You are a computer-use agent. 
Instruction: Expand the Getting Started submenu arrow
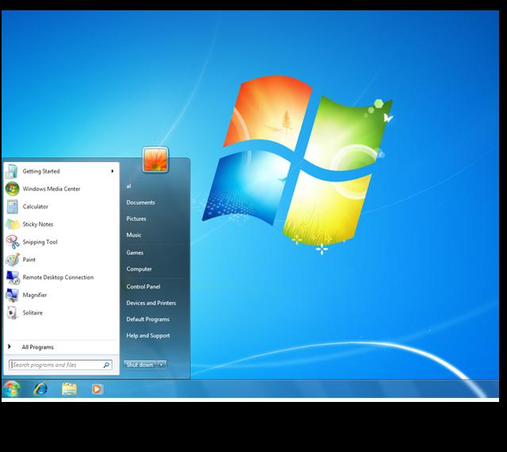coord(112,172)
